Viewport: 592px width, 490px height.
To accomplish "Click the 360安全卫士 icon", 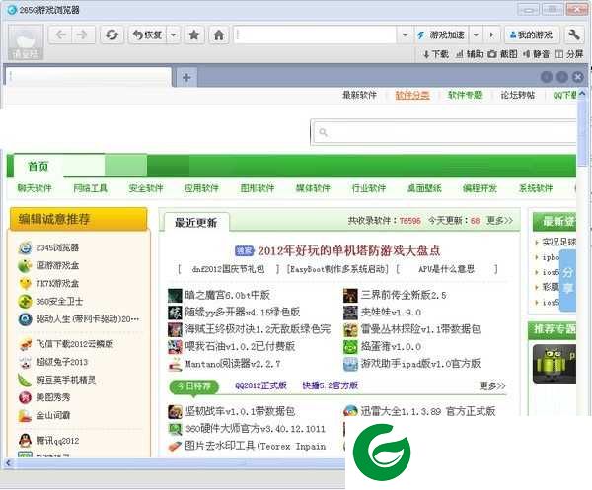I will [25, 302].
